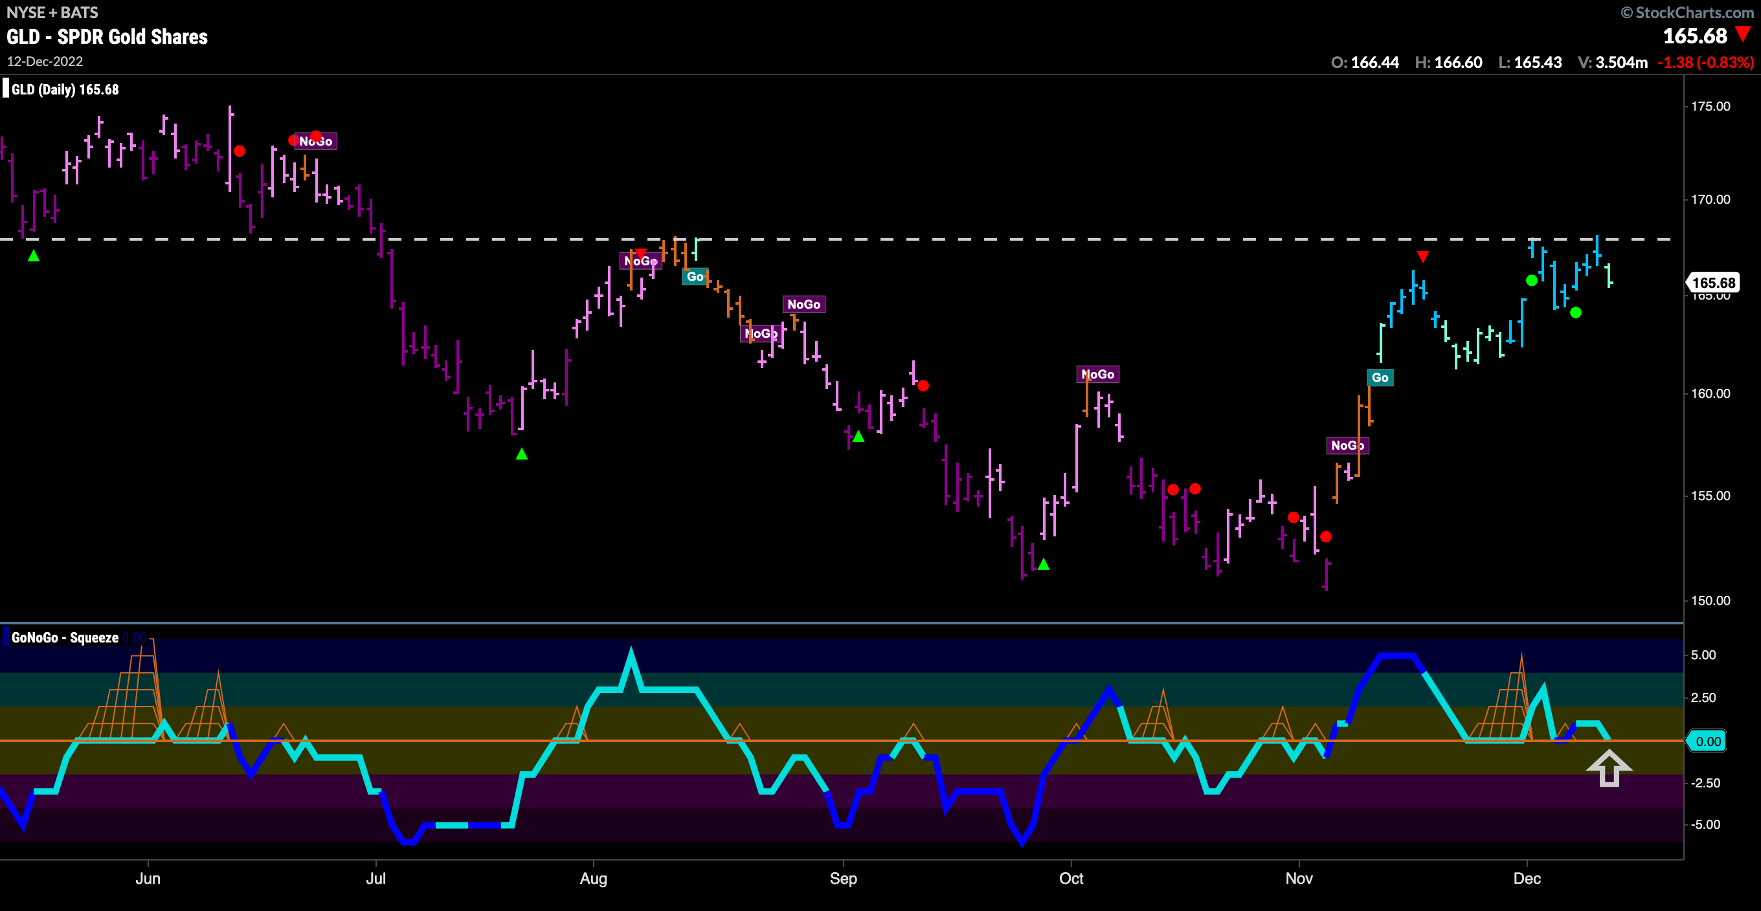Click the change value -1.38 (-0.83%)
Screen dimensions: 1761x911
point(1705,62)
